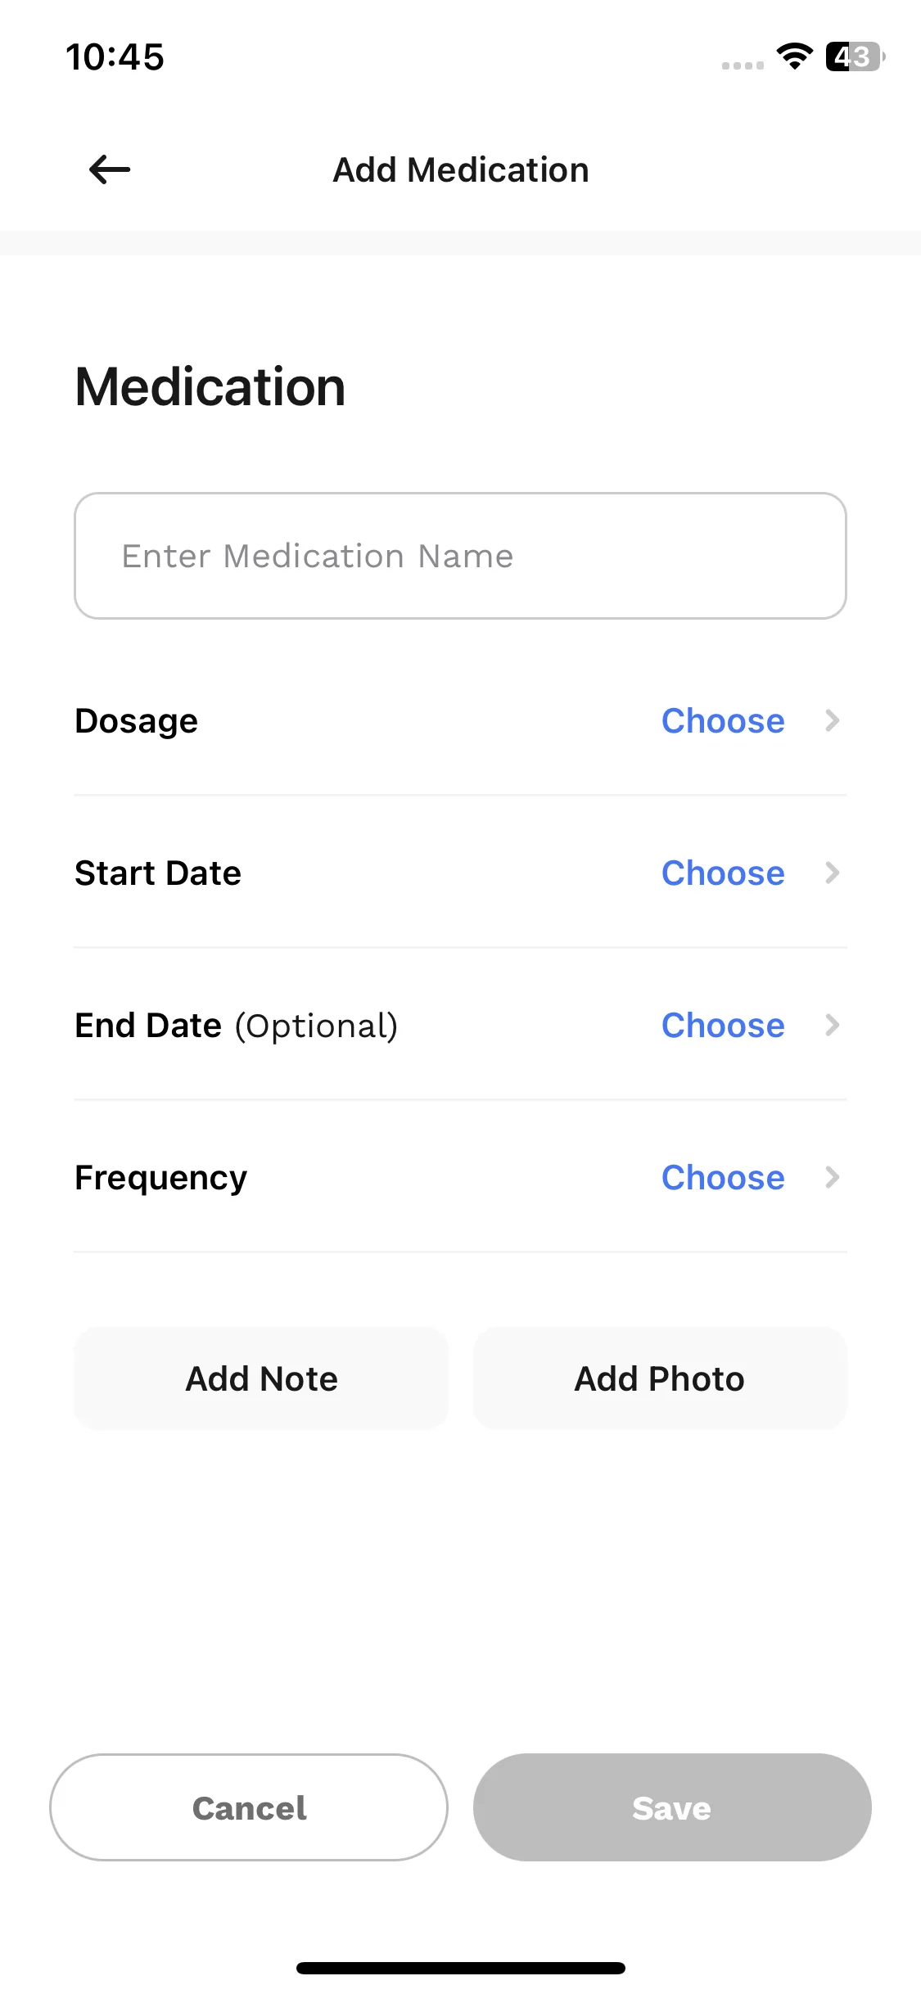The height and width of the screenshot is (1994, 921).
Task: Expand the End Date chevron arrow
Action: click(833, 1025)
